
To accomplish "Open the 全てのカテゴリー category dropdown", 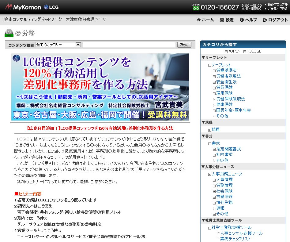I will pos(58,45).
